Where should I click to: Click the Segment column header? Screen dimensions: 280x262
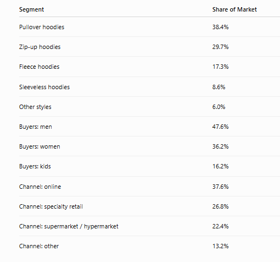pos(31,9)
